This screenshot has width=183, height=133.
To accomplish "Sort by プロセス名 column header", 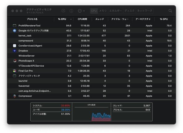I will click(32, 19).
